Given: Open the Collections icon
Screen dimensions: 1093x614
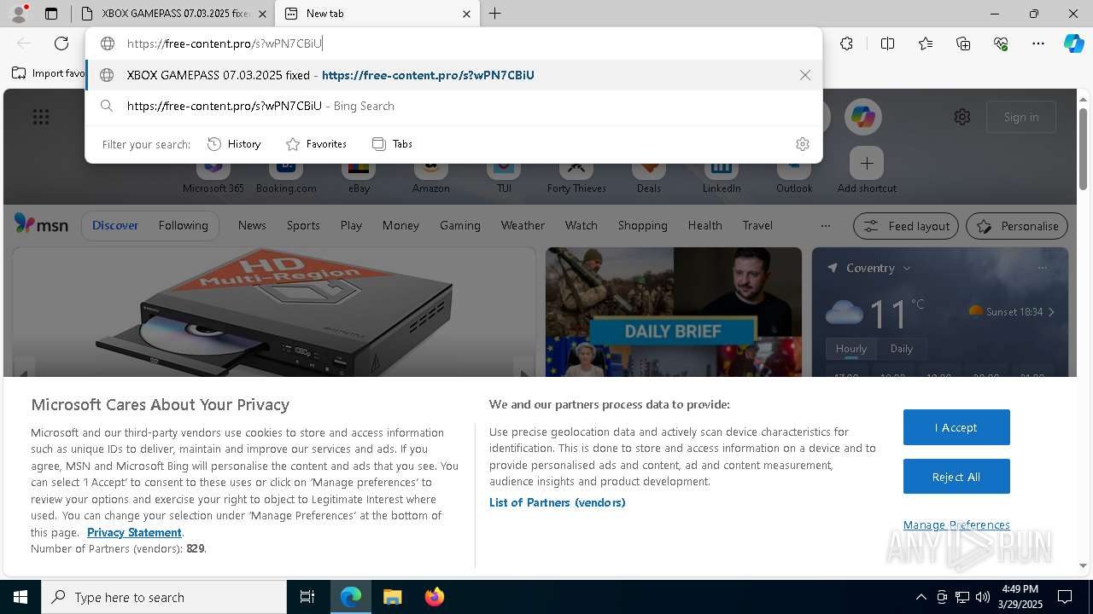Looking at the screenshot, I should (x=963, y=43).
